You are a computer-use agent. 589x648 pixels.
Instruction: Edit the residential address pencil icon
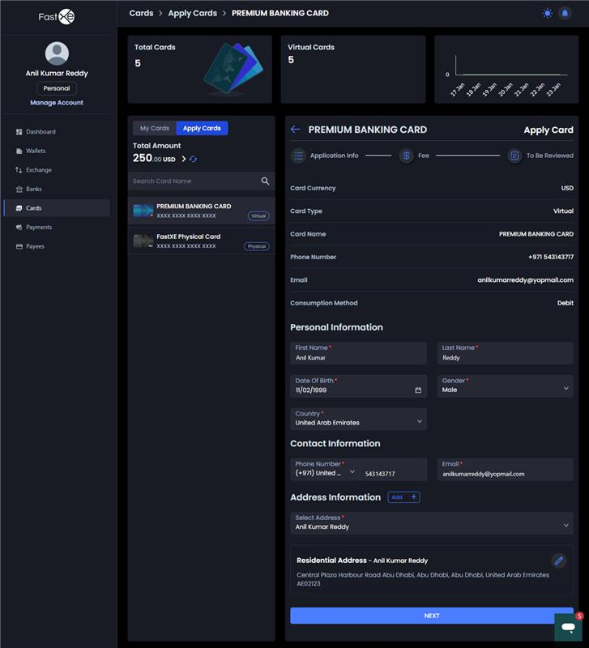pyautogui.click(x=558, y=561)
